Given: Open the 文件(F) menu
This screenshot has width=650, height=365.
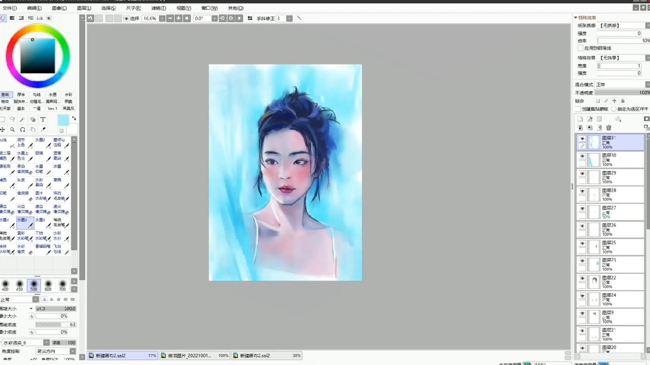Looking at the screenshot, I should [9, 8].
